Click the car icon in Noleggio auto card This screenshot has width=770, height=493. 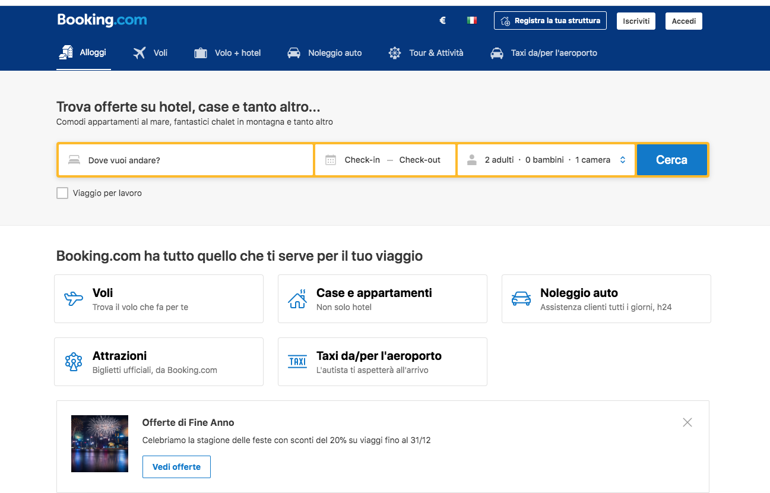tap(521, 299)
